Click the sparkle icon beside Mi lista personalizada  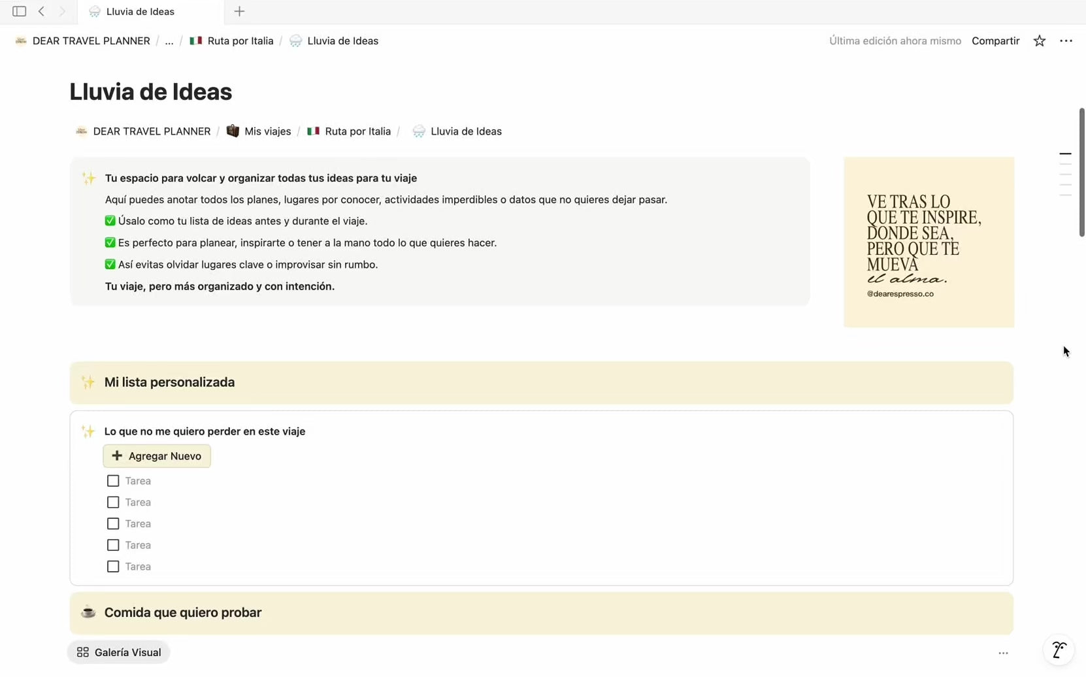pos(88,382)
